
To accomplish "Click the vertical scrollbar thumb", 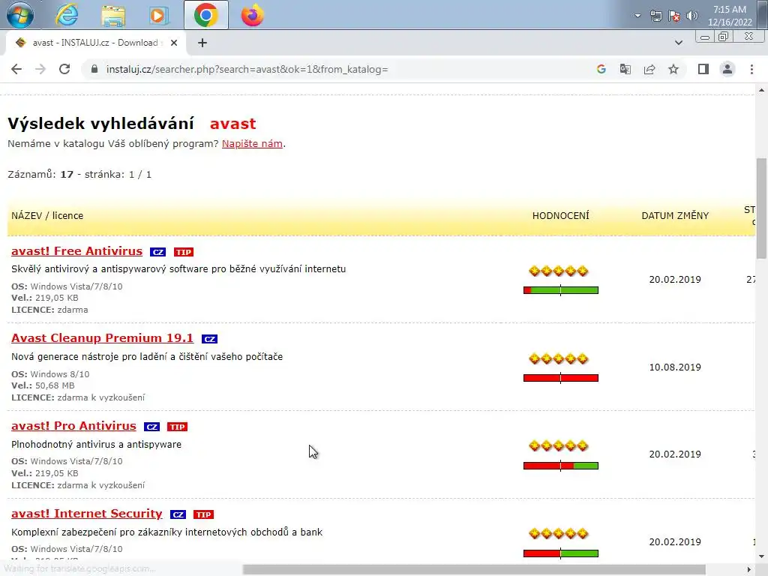I will [761, 208].
